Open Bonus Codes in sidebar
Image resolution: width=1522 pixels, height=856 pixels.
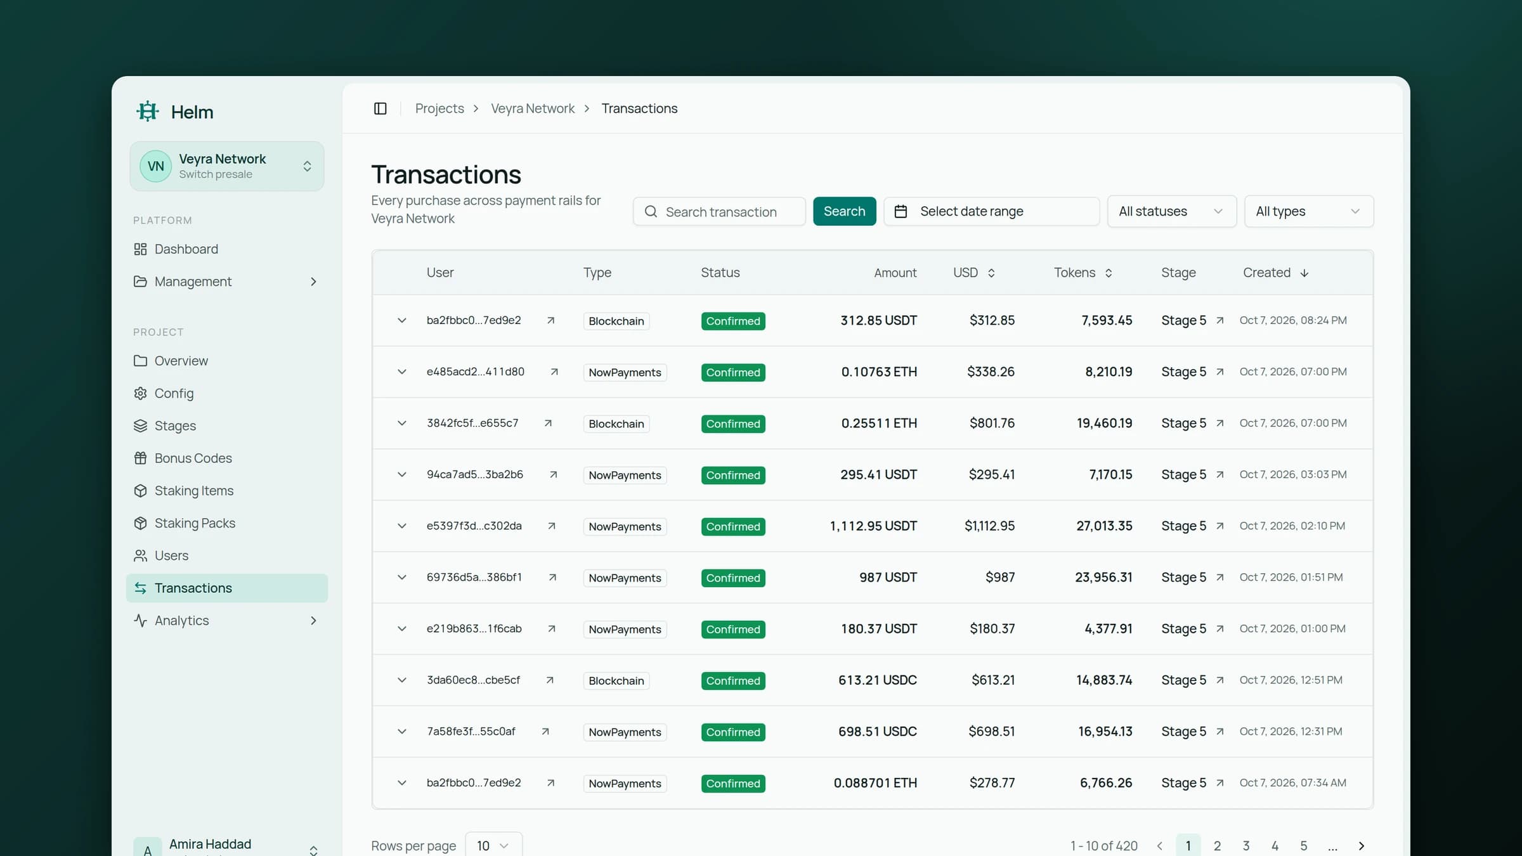click(227, 458)
